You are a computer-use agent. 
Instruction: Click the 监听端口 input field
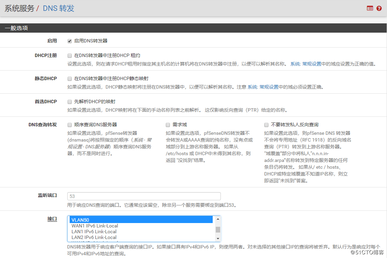coord(144,196)
